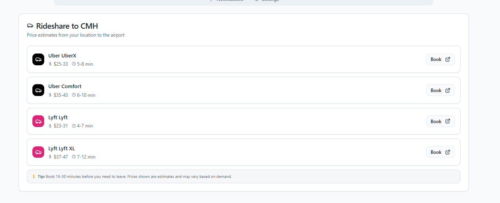500x203 pixels.
Task: Click the booking tip message text
Action: [x=135, y=177]
